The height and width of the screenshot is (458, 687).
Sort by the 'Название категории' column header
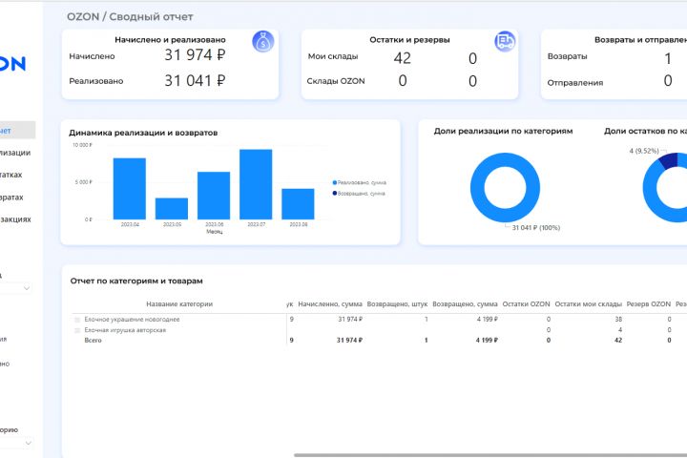point(179,303)
